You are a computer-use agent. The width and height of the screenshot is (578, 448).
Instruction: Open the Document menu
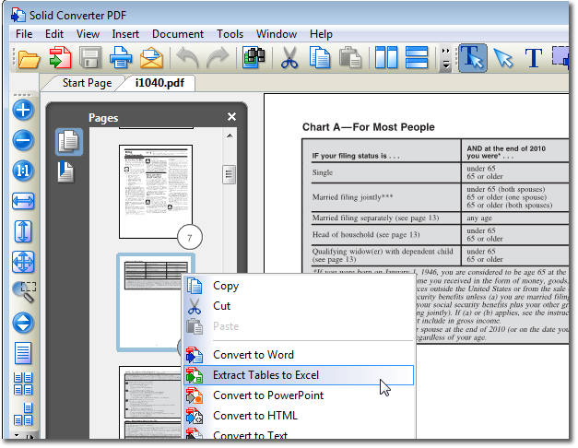tap(178, 34)
